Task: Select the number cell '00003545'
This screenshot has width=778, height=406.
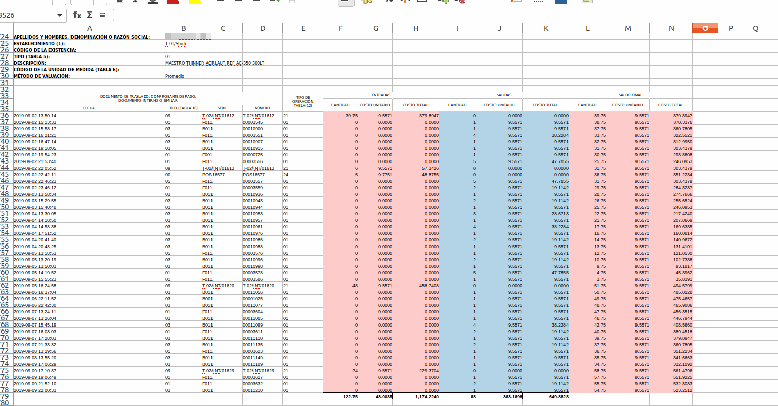Action: coord(262,122)
